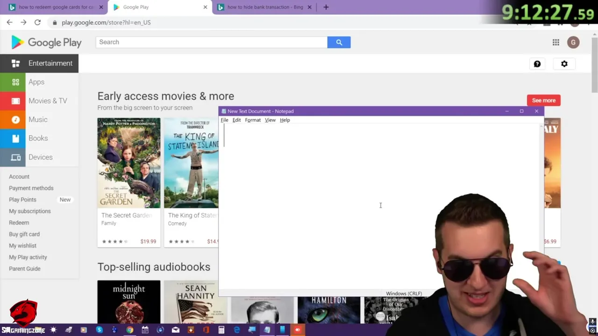598x336 pixels.
Task: Open a new browser tab with plus
Action: pos(326,7)
